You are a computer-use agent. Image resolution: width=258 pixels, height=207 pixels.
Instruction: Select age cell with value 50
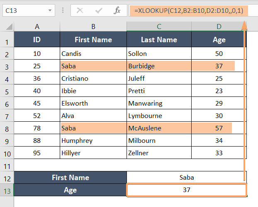[219, 53]
